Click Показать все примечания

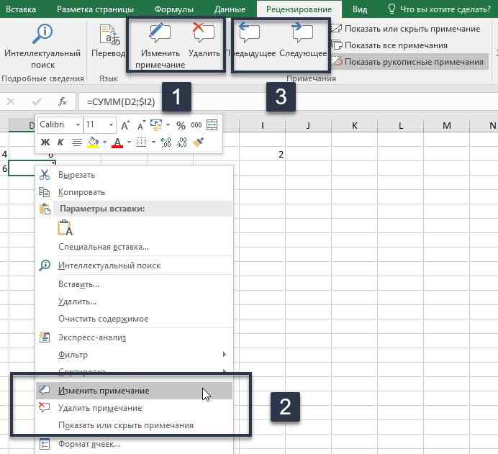pyautogui.click(x=390, y=45)
